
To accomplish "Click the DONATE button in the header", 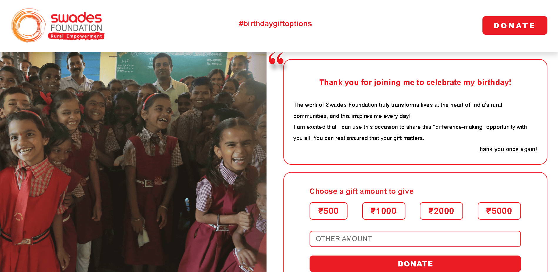I will coord(515,26).
